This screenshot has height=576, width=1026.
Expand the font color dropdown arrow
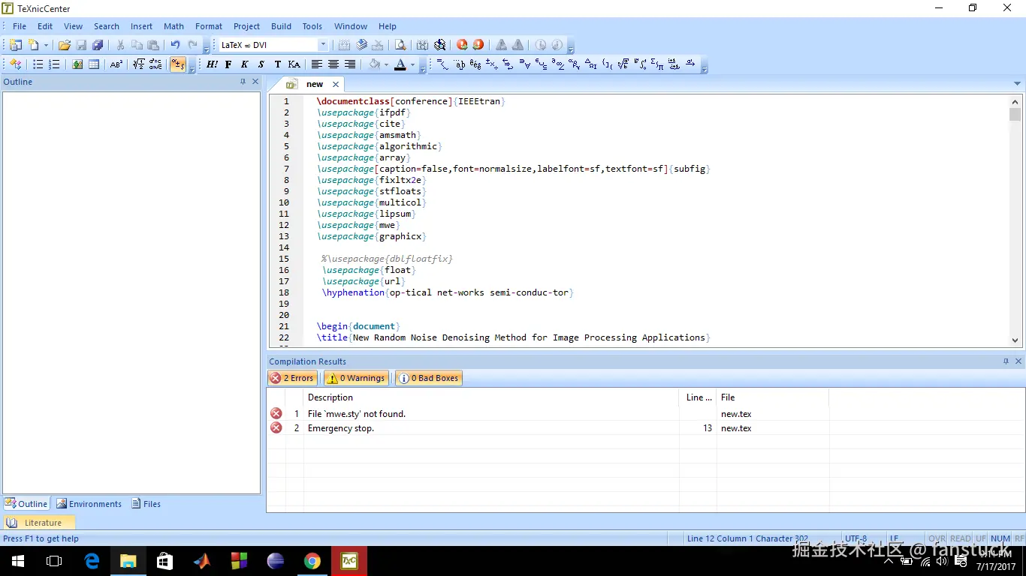point(412,64)
